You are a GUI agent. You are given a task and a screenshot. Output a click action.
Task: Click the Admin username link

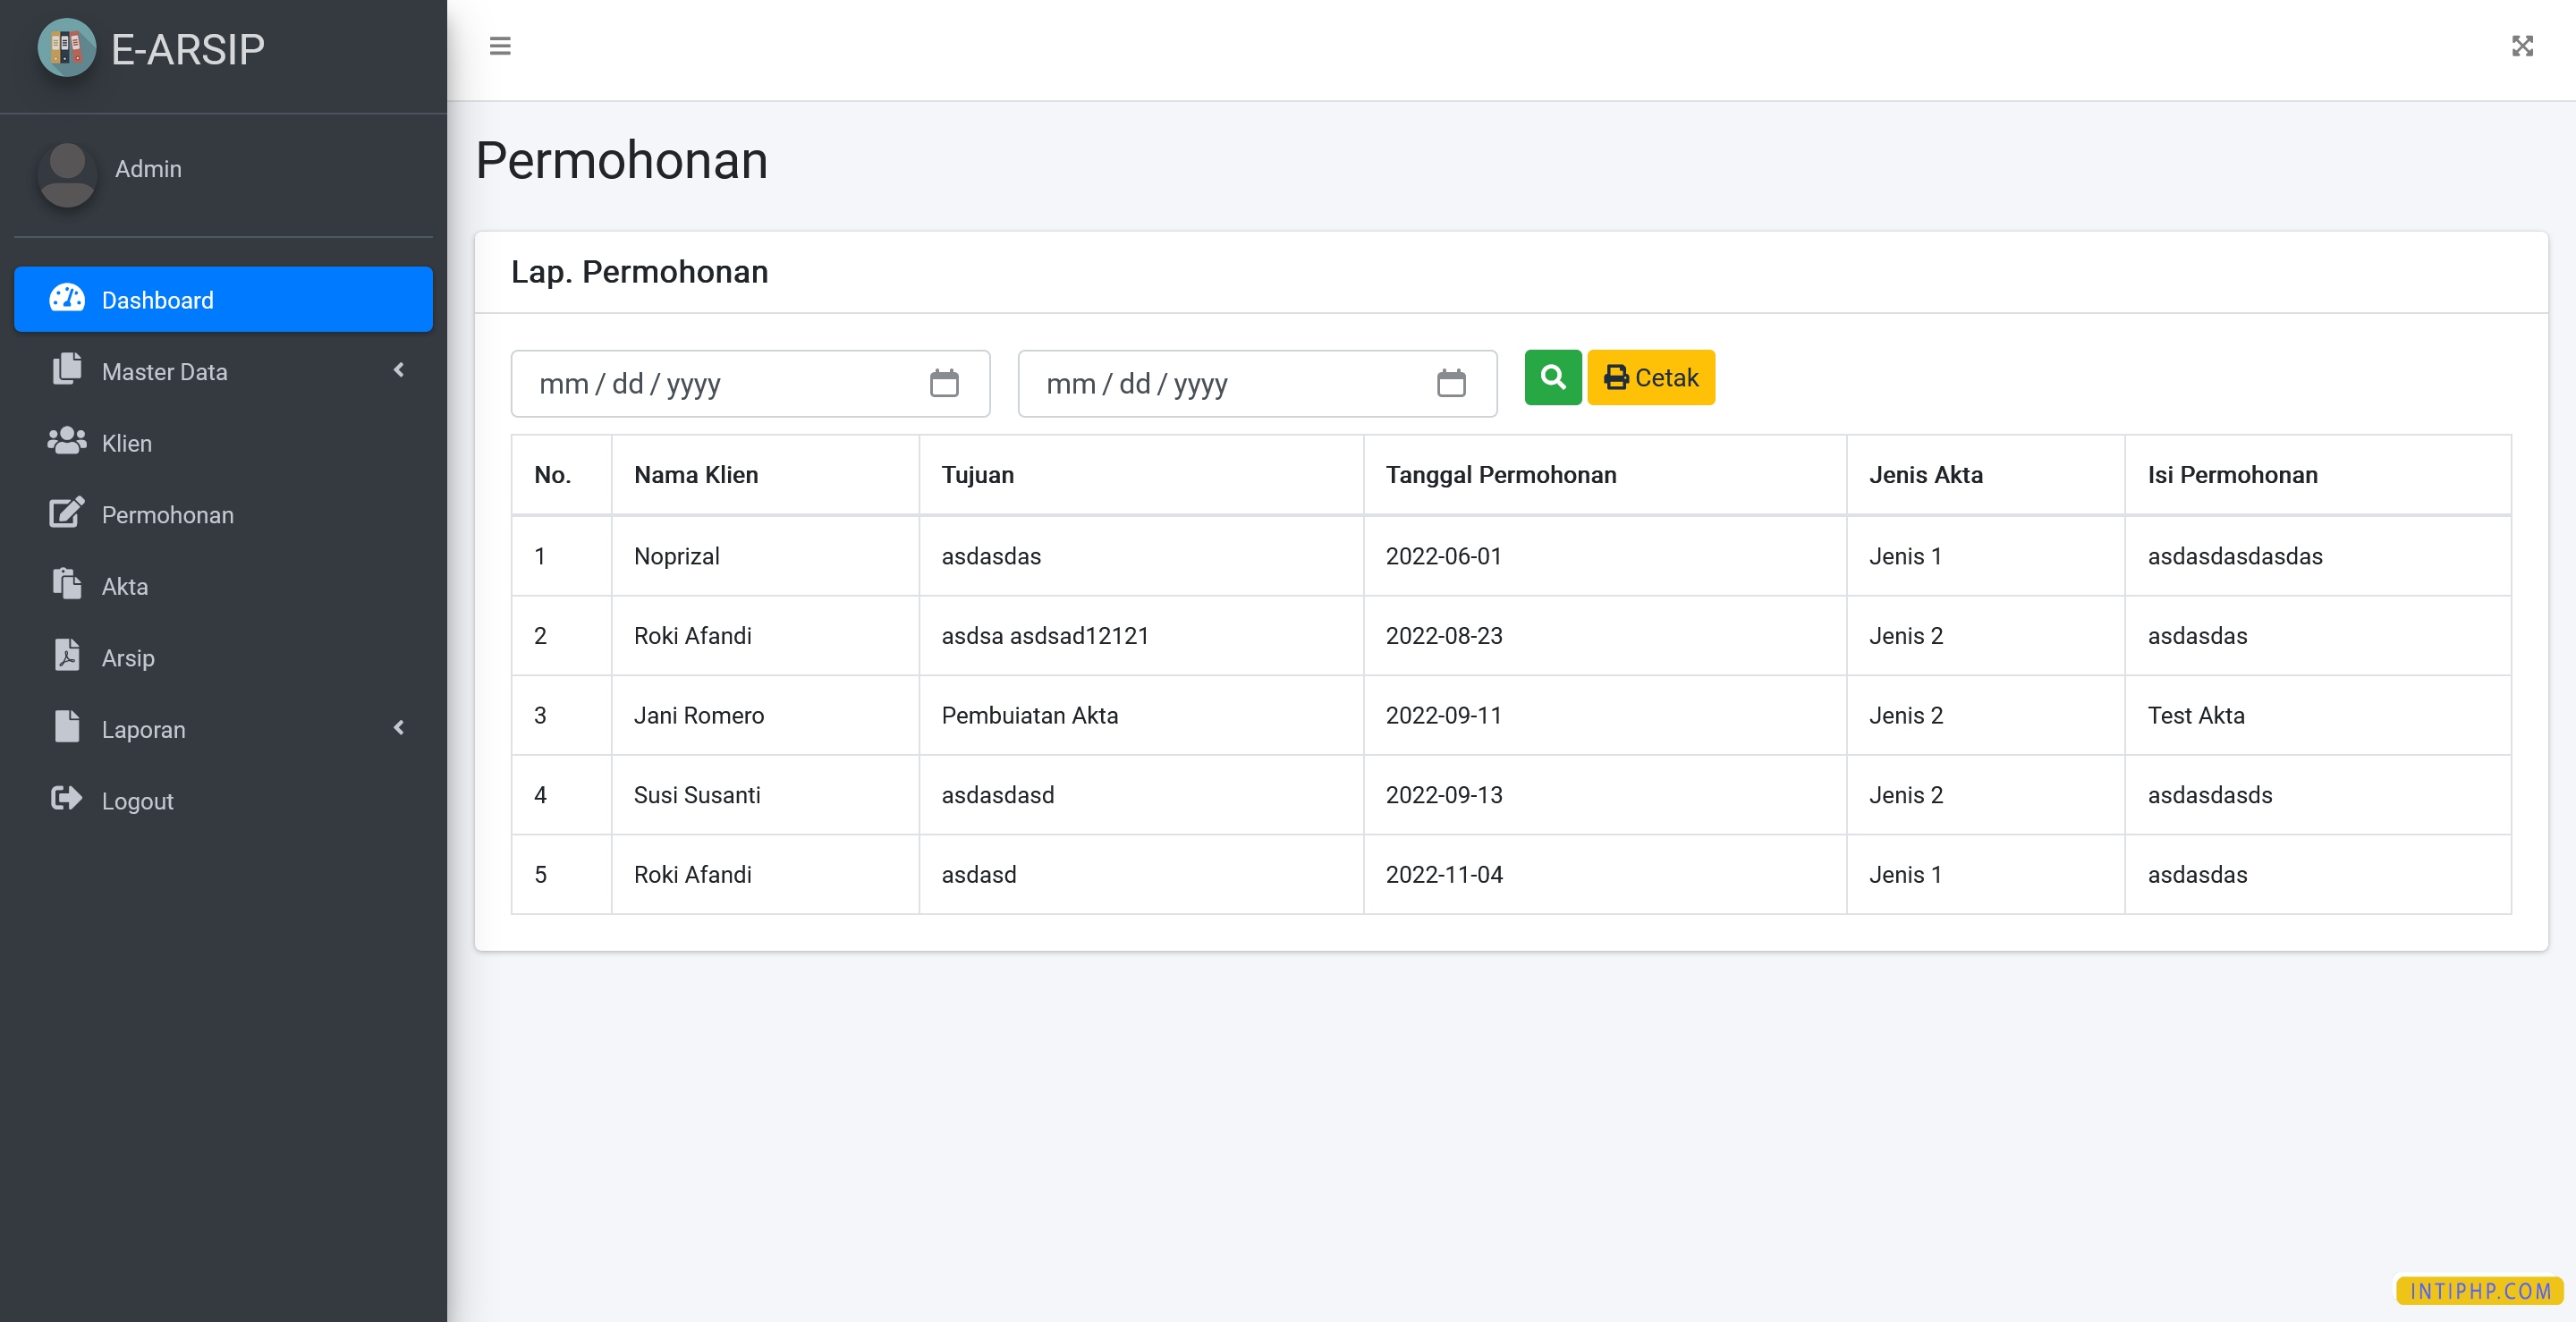pyautogui.click(x=148, y=169)
